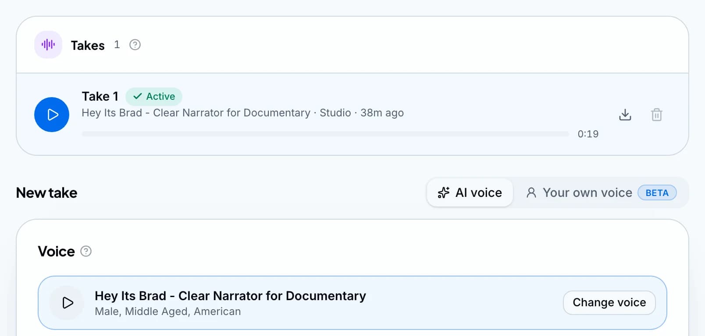Click the Active status badge
705x336 pixels.
[x=154, y=96]
